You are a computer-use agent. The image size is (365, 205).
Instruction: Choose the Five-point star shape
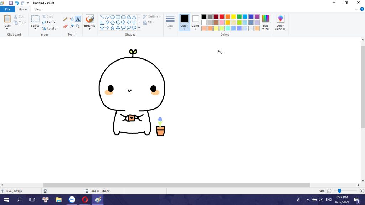112,28
